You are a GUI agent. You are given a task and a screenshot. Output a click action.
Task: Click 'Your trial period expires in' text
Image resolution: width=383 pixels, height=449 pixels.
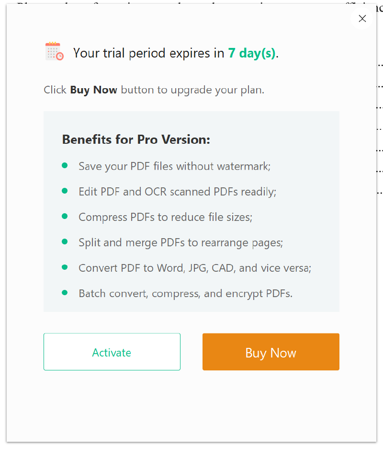[148, 53]
